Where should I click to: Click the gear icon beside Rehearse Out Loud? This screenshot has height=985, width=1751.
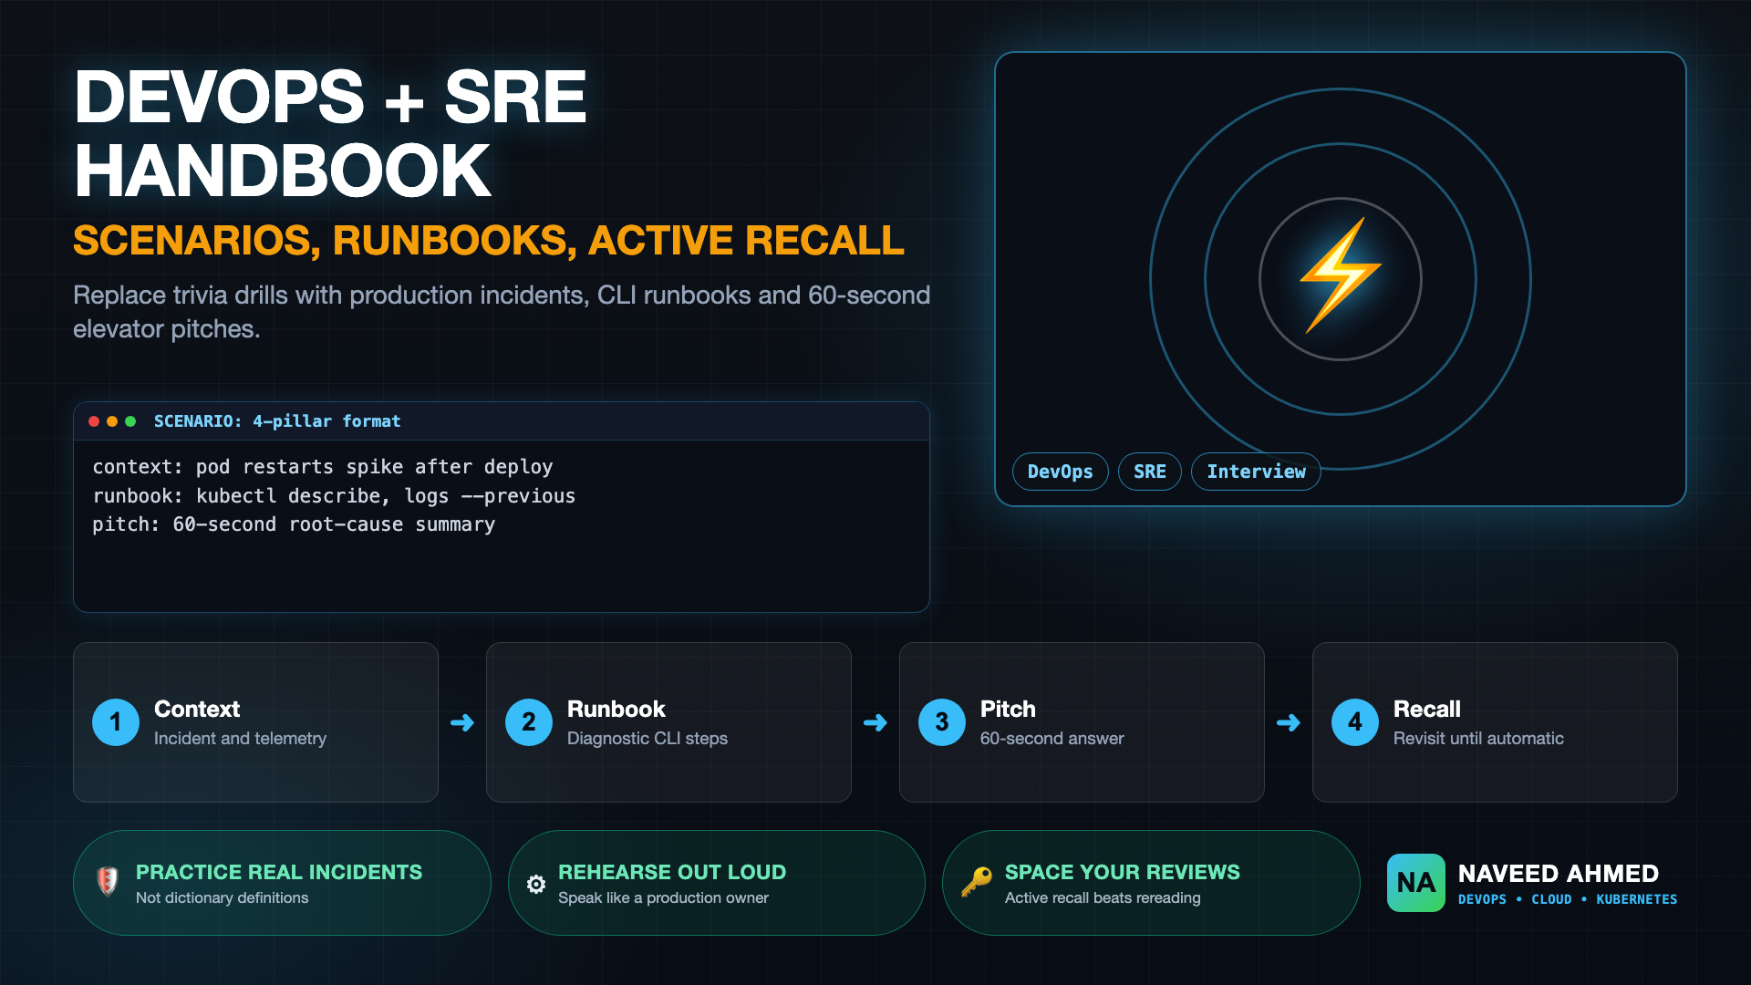536,884
